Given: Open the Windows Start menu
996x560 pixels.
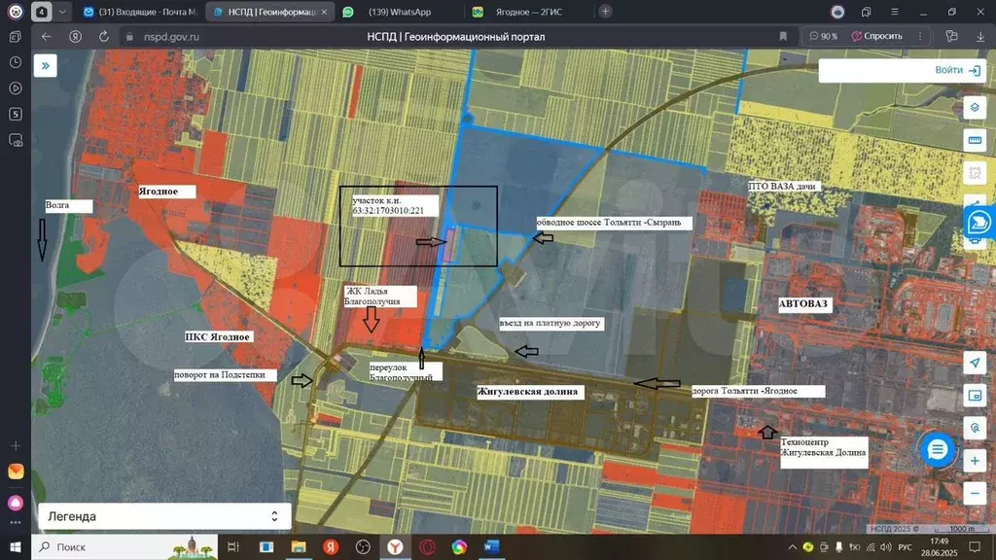Looking at the screenshot, I should point(16,546).
